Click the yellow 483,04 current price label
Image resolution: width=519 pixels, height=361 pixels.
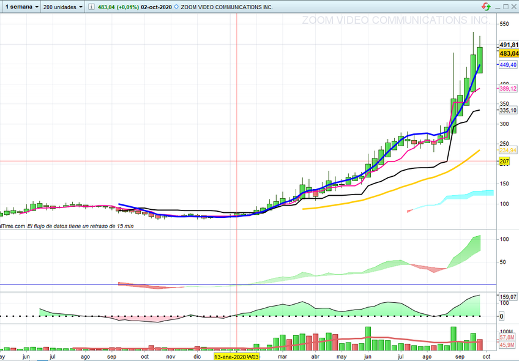[x=509, y=53]
